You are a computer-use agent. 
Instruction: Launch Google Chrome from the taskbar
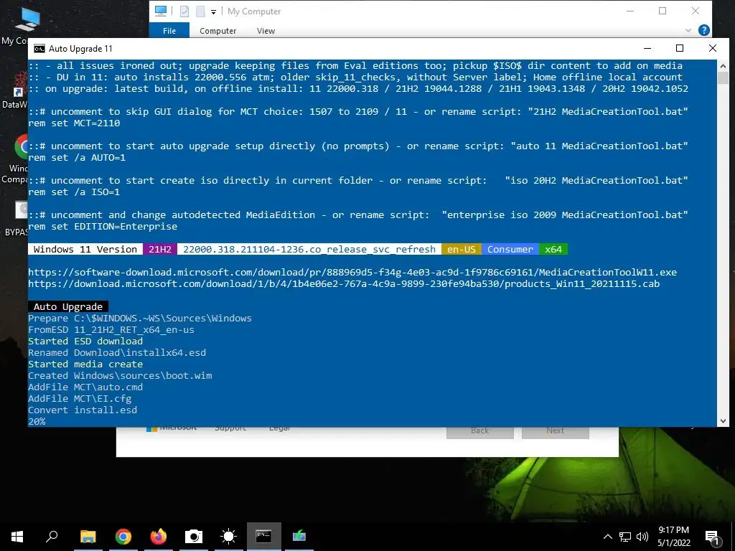tap(123, 536)
